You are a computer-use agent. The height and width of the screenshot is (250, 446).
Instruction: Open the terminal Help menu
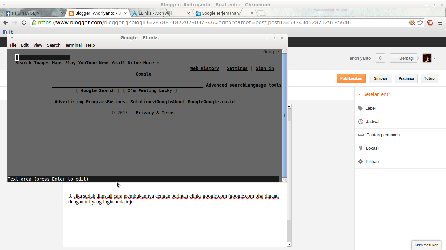90,45
